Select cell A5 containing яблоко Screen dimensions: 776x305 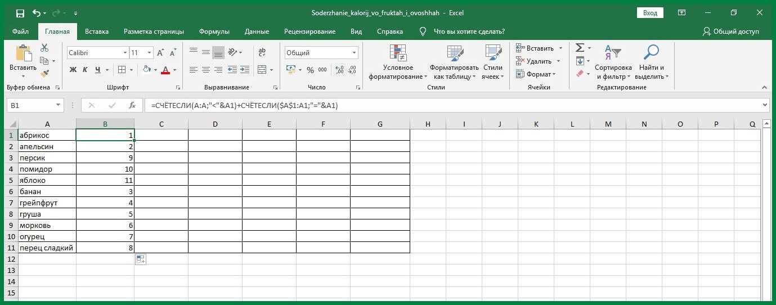pyautogui.click(x=47, y=181)
